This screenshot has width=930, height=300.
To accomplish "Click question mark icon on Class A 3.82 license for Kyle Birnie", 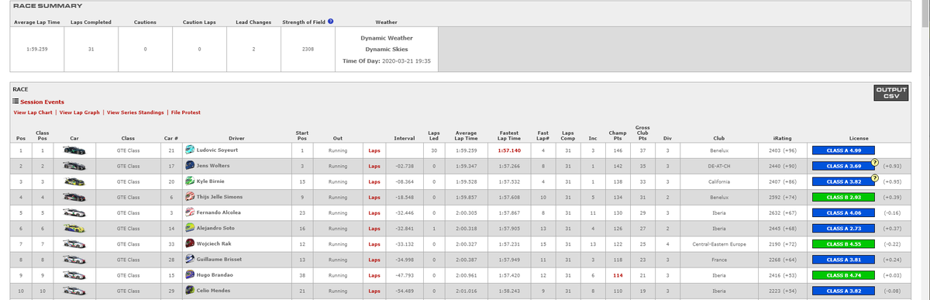I will coord(875,178).
